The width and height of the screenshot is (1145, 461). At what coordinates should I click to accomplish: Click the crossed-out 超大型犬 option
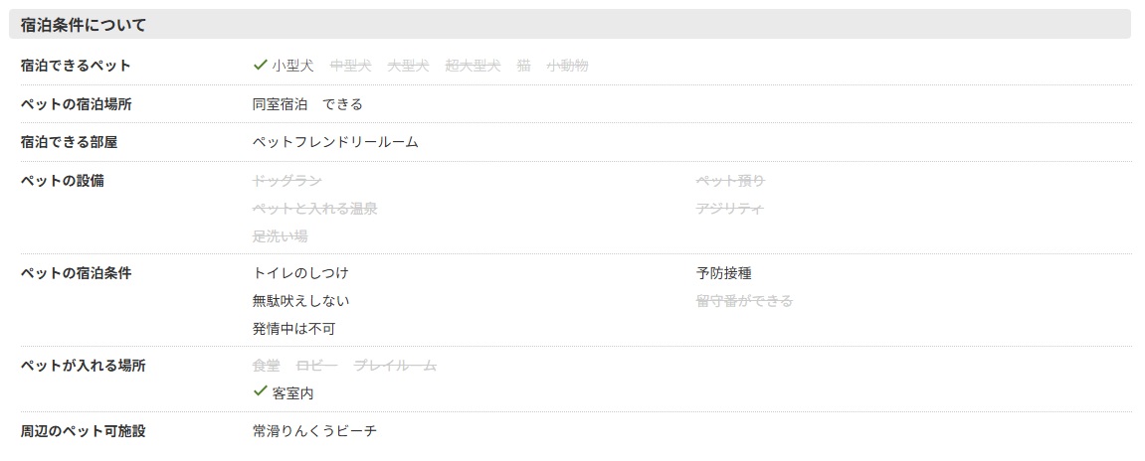point(473,66)
